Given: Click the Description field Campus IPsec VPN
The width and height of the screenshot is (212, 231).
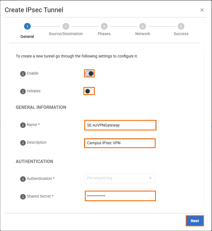Looking at the screenshot, I should pos(120,143).
